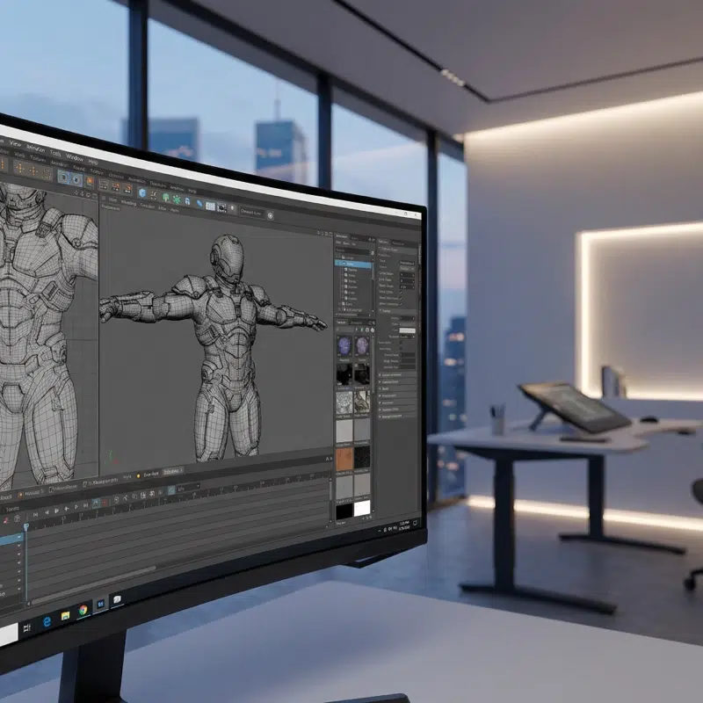Viewport: 703px width, 703px height.
Task: Click the orange sphere icon in toolbar
Action: pyautogui.click(x=90, y=182)
